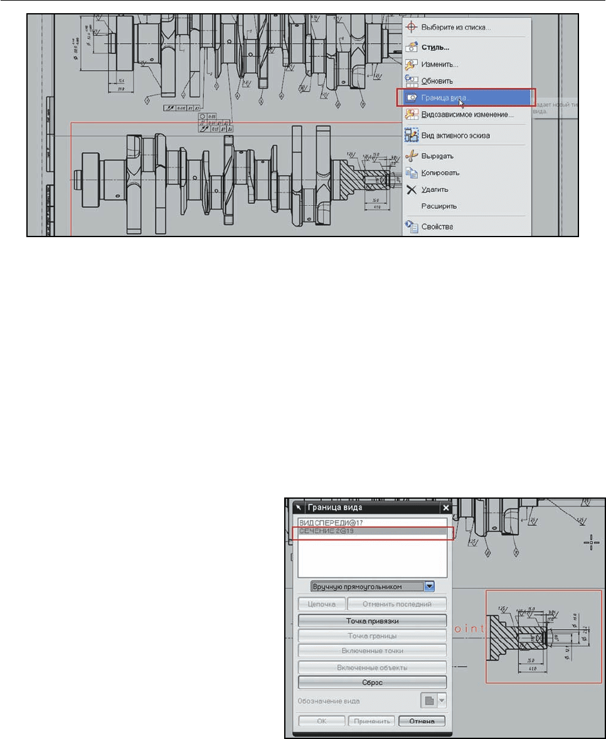
Task: Click the 'Сброс' reset button
Action: tap(372, 683)
